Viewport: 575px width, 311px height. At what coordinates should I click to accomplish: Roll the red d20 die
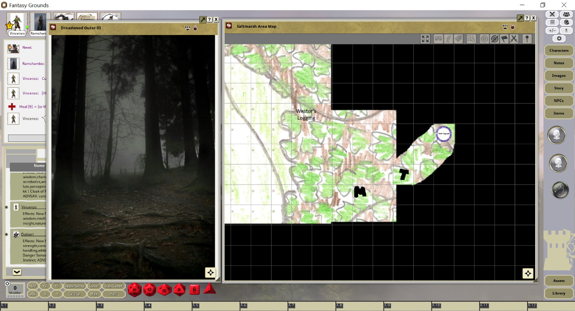(135, 290)
